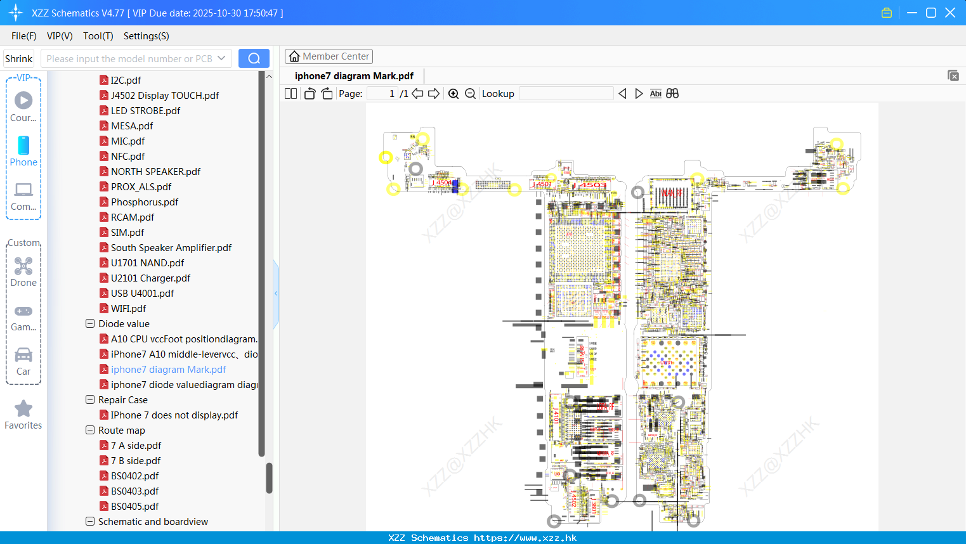Click the Lookup text field

click(x=566, y=93)
